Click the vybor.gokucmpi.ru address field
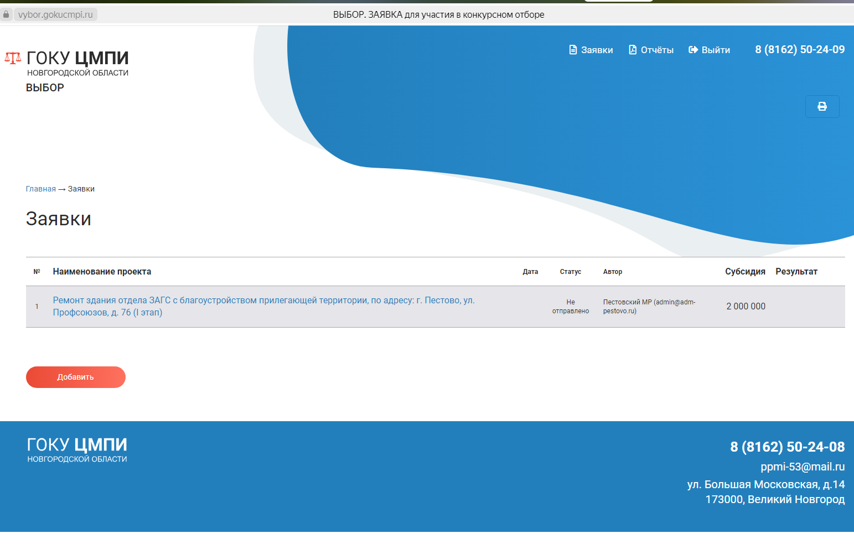Viewport: 854px width, 559px height. point(55,14)
